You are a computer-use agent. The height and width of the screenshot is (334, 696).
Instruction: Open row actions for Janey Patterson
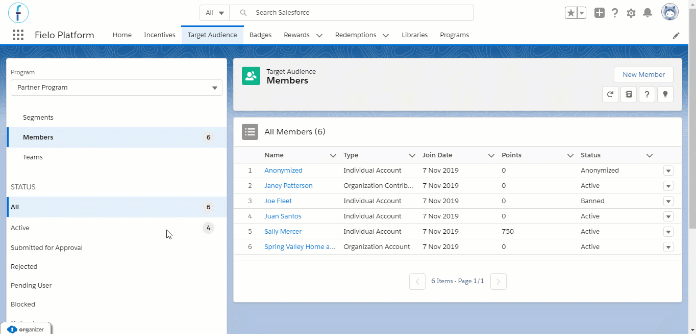668,186
